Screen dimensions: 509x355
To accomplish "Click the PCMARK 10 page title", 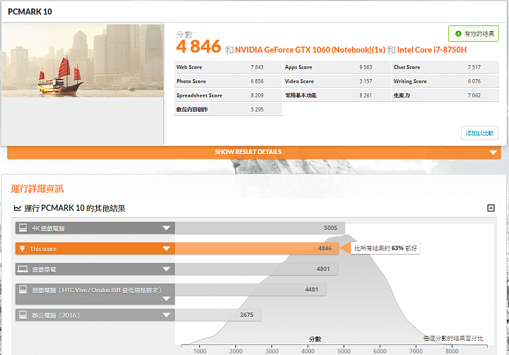I will (30, 12).
